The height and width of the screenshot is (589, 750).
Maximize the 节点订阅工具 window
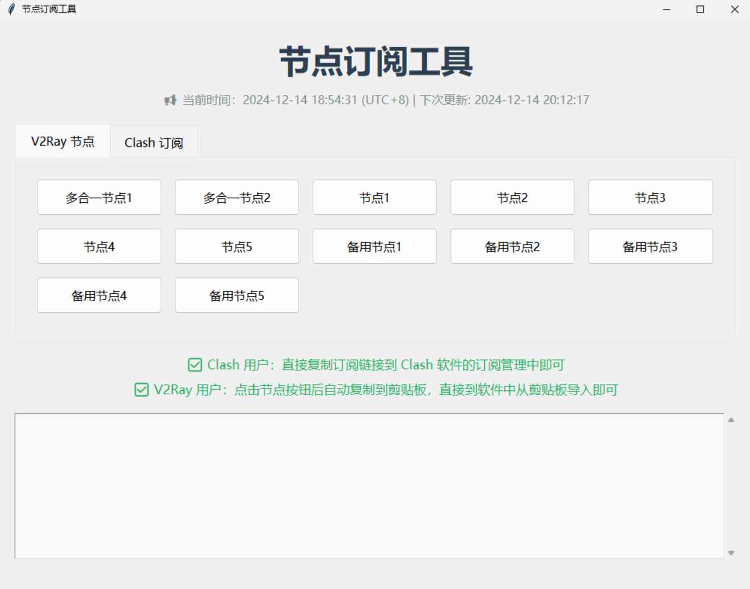point(700,10)
